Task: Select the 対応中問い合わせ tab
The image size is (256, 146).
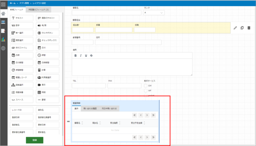Action: (x=109, y=109)
